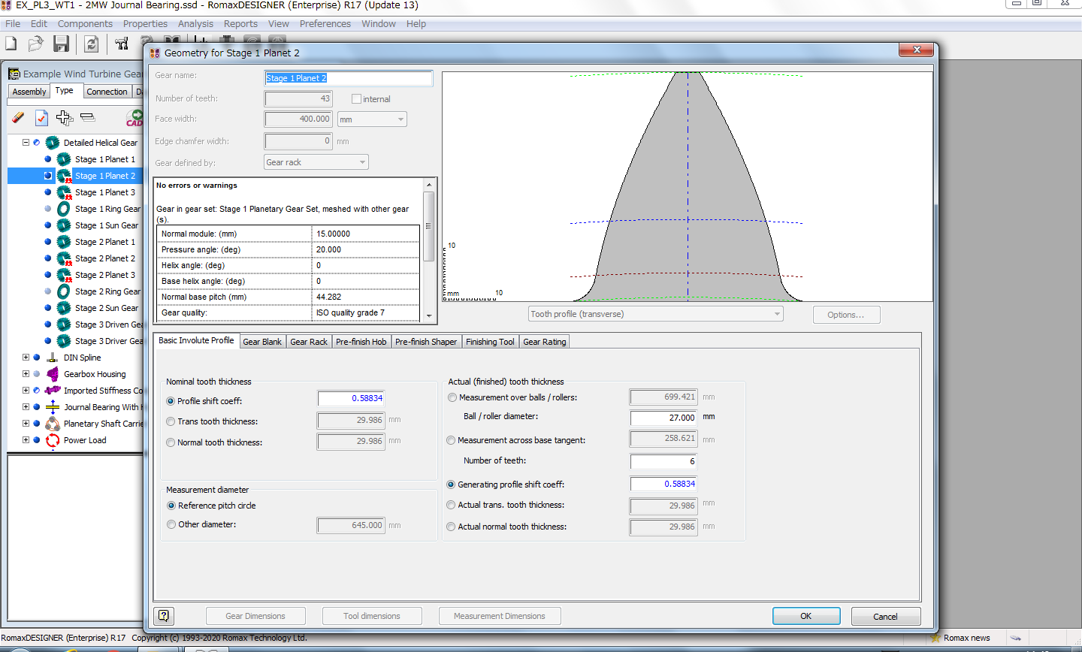1082x652 pixels.
Task: Open the Gear Rating tab
Action: [x=545, y=342]
